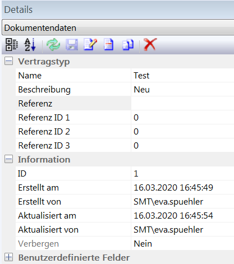This screenshot has width=234, height=264.
Task: Click the Categorized view icon
Action: click(12, 44)
